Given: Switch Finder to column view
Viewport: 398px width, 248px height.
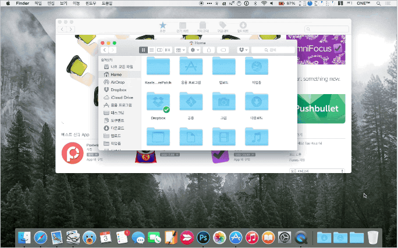Looking at the screenshot, I should pyautogui.click(x=159, y=50).
